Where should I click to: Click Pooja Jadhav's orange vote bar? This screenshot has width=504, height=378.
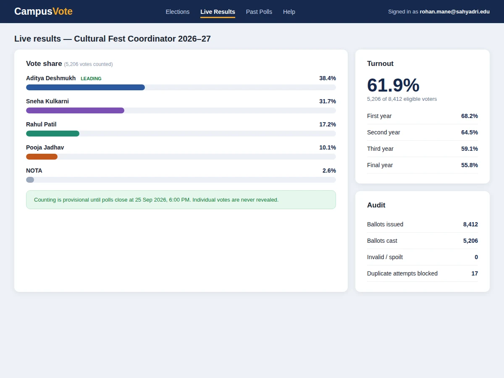pos(42,157)
